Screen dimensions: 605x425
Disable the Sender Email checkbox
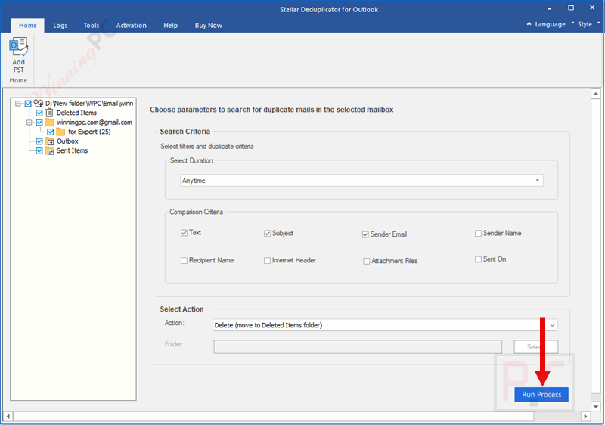pyautogui.click(x=365, y=234)
